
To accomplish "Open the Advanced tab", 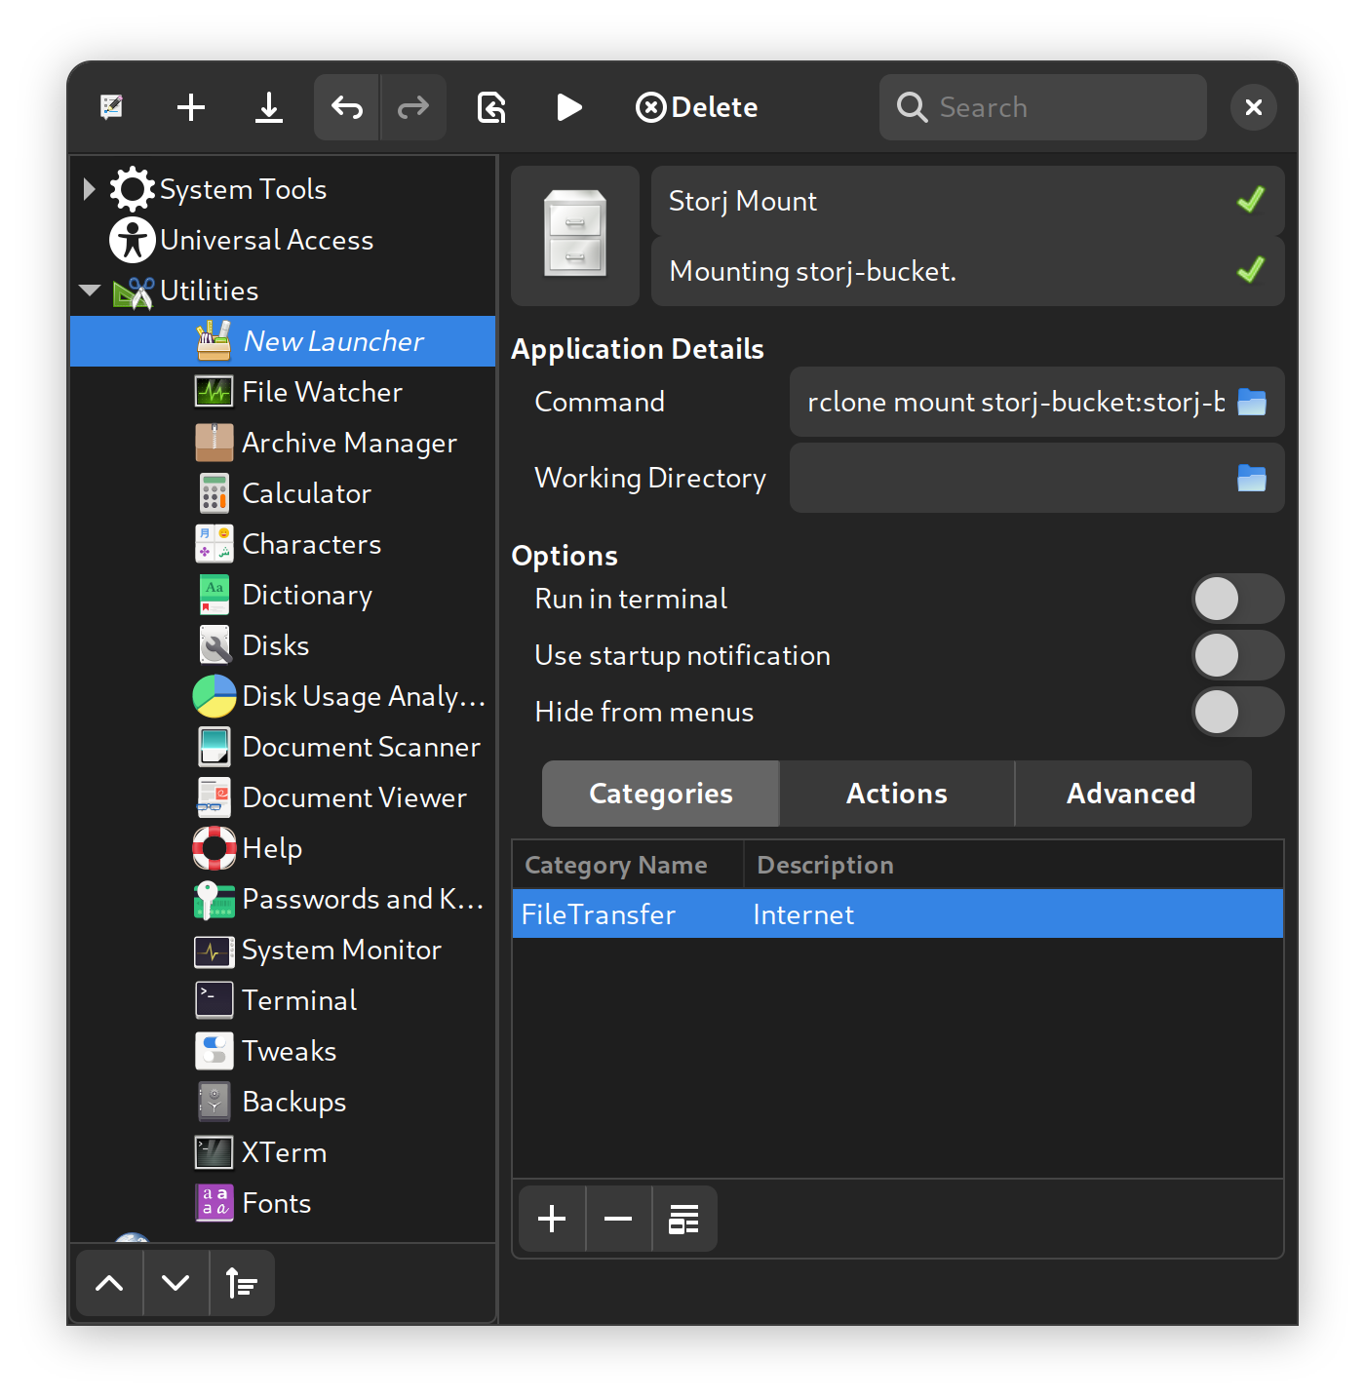I will pos(1132,794).
